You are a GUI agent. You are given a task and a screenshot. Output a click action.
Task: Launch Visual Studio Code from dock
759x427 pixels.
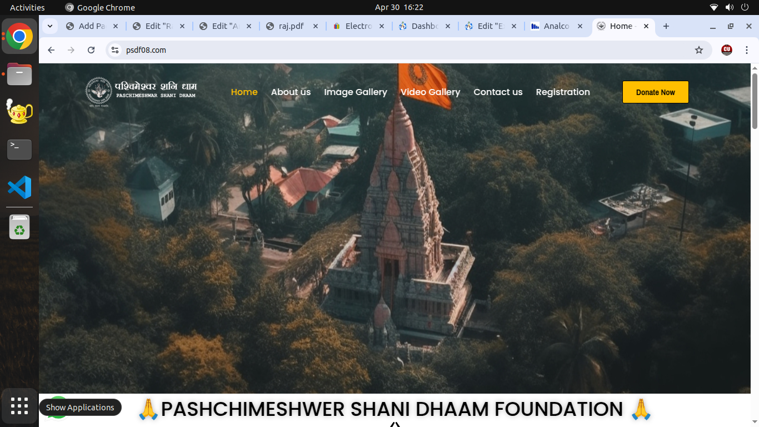[19, 187]
